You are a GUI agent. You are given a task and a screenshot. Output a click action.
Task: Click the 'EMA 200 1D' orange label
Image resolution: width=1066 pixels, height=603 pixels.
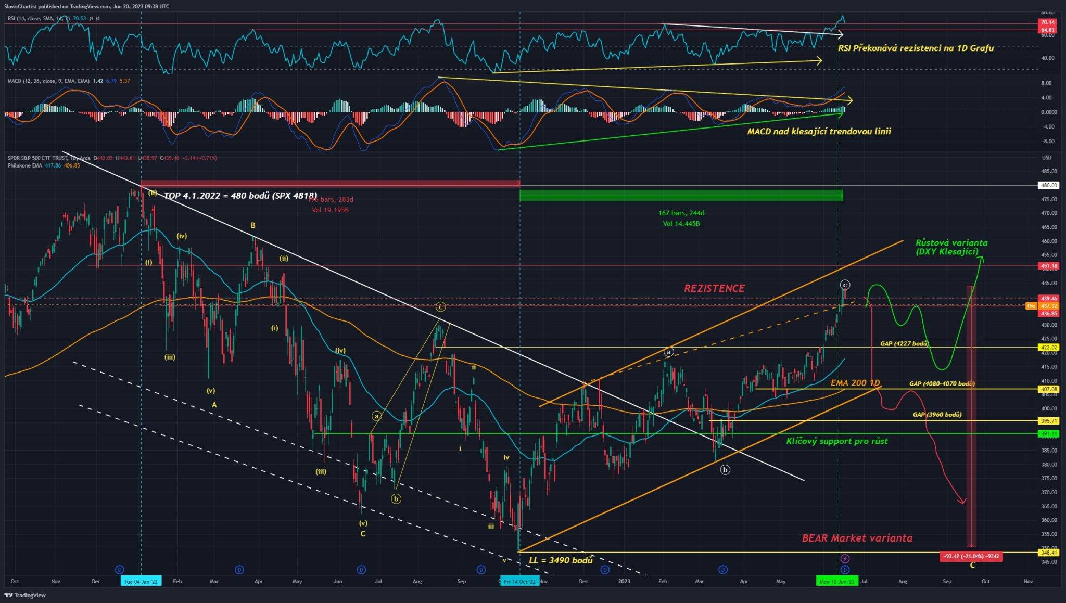click(855, 383)
